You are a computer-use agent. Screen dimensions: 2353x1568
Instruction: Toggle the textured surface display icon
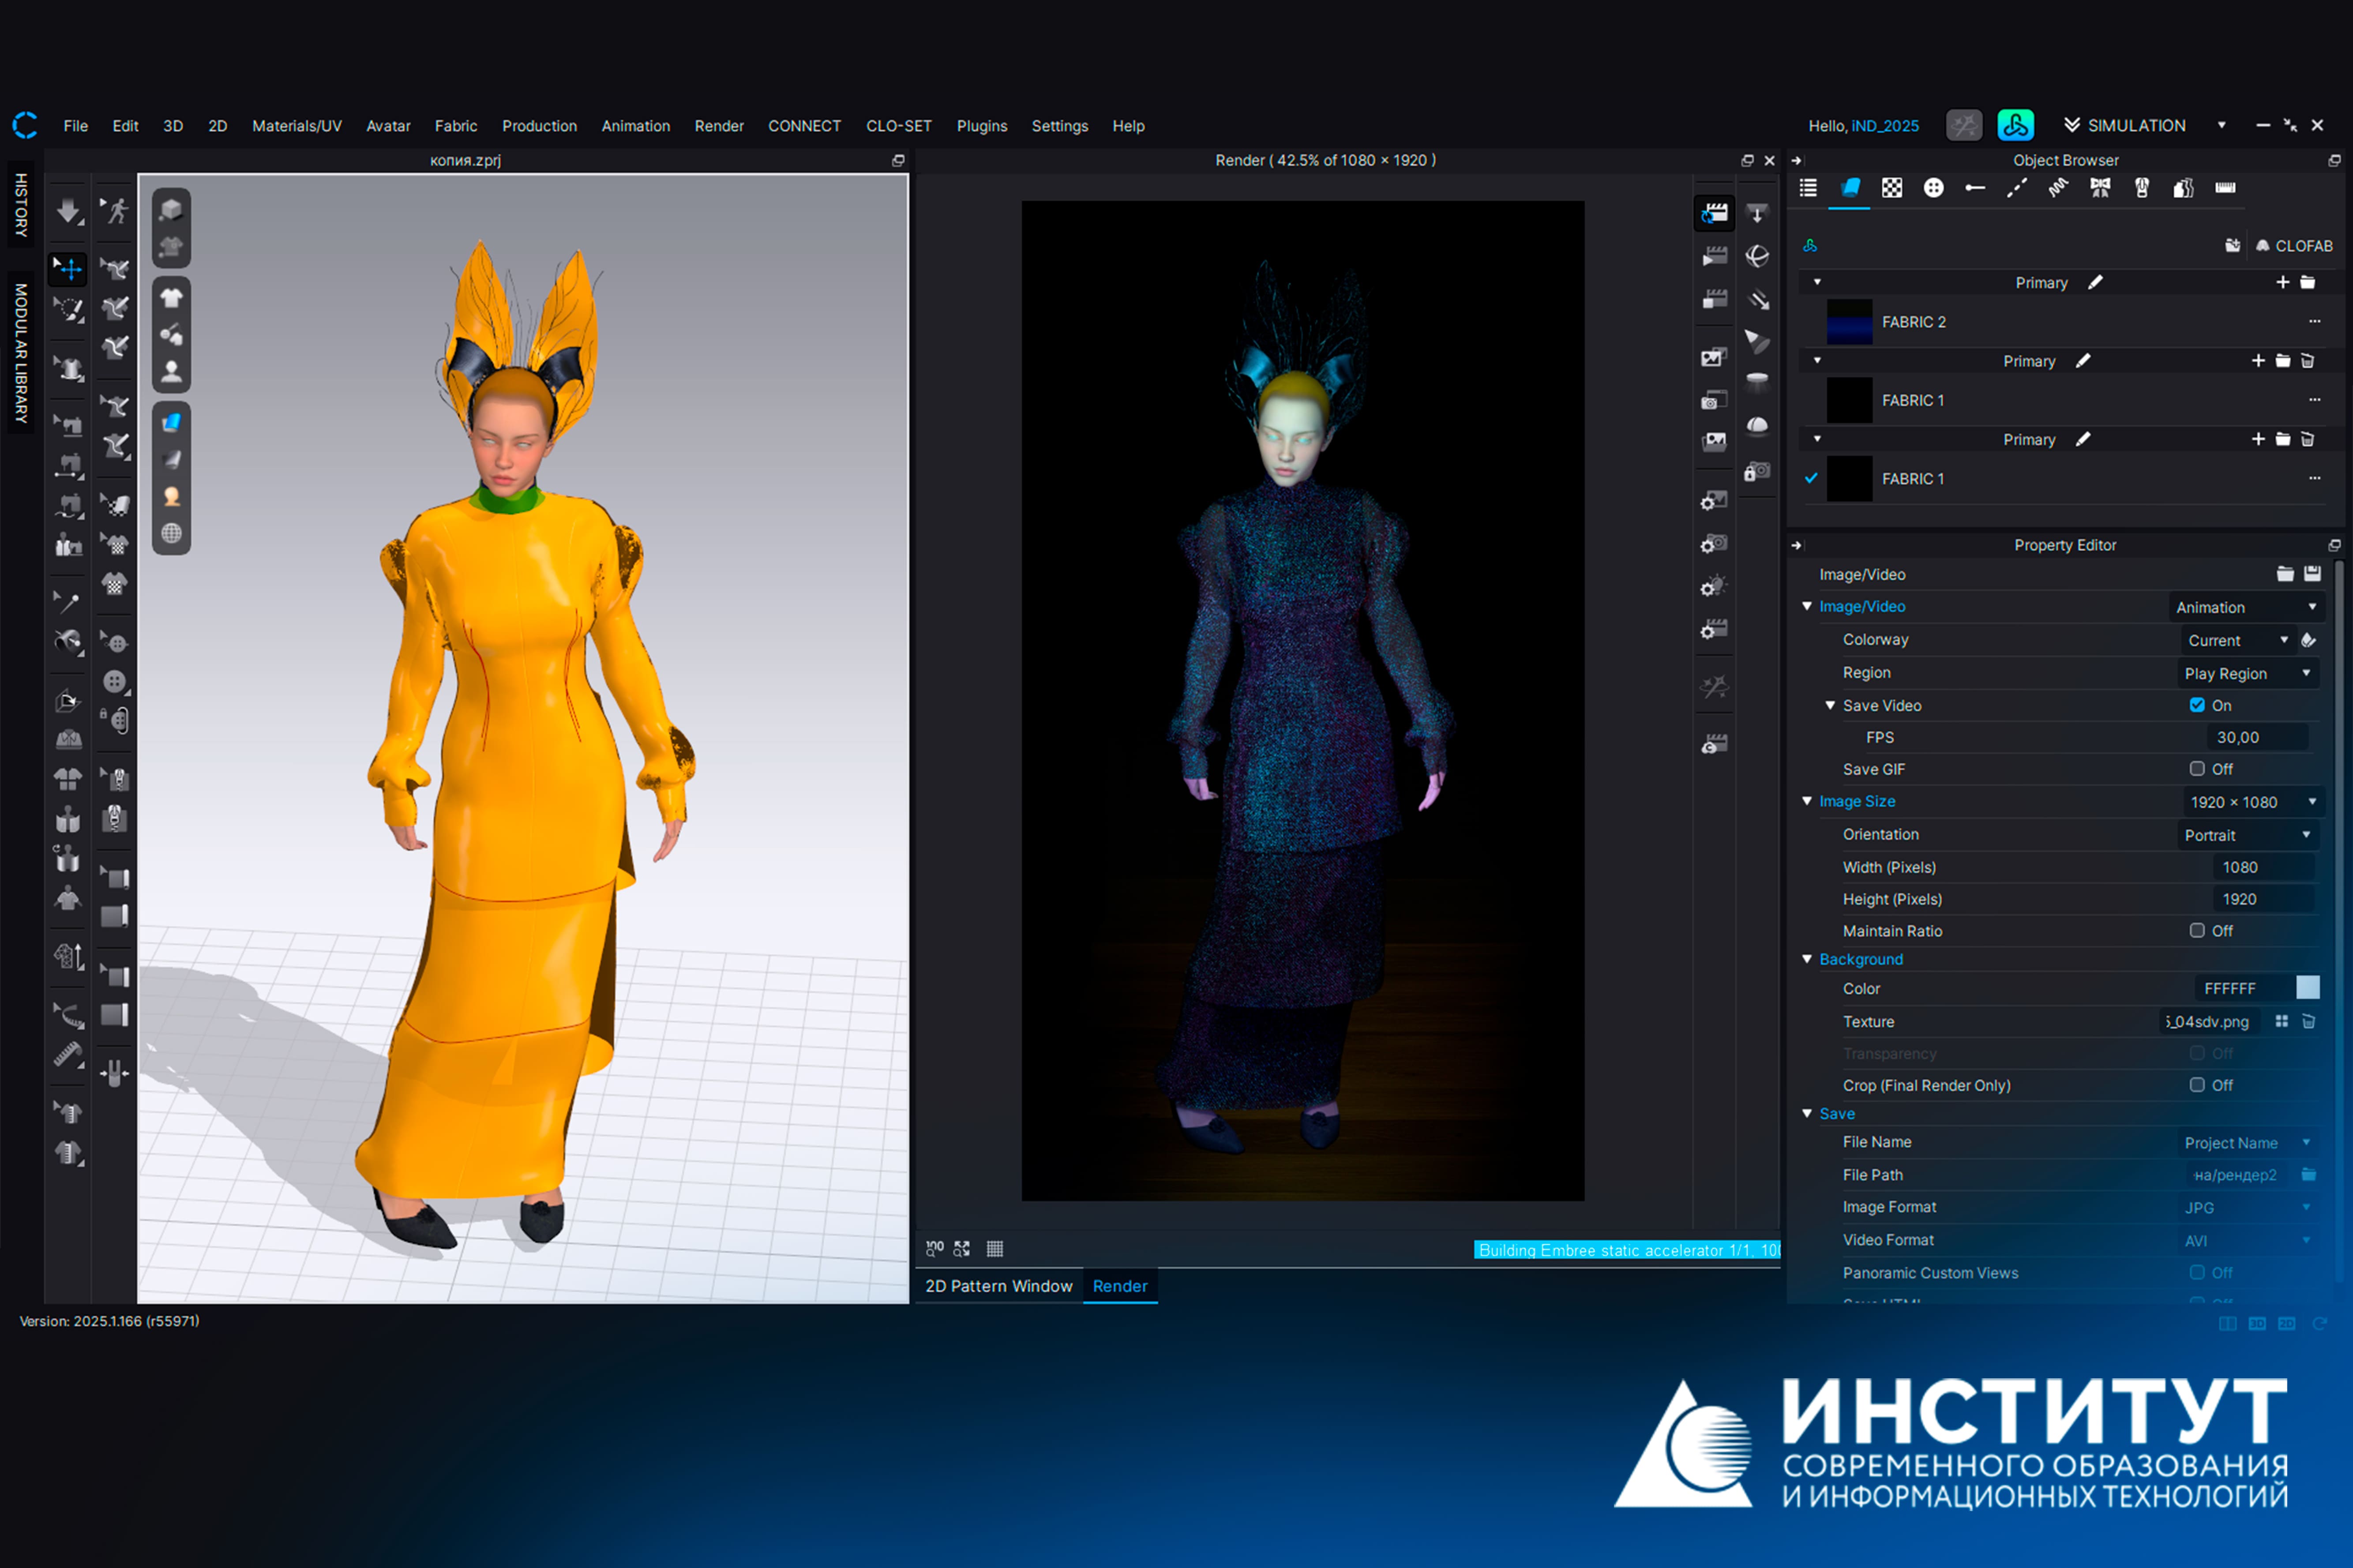171,422
